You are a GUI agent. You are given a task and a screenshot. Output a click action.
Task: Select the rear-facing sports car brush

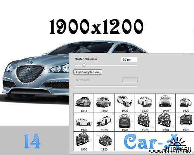coord(165,103)
